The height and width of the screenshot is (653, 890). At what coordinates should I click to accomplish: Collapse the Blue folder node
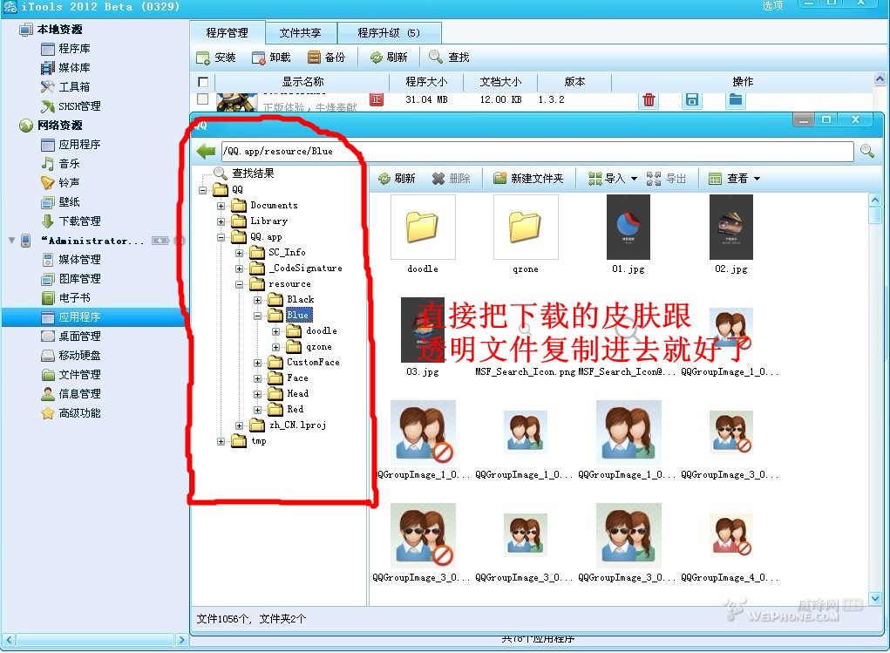click(x=258, y=316)
